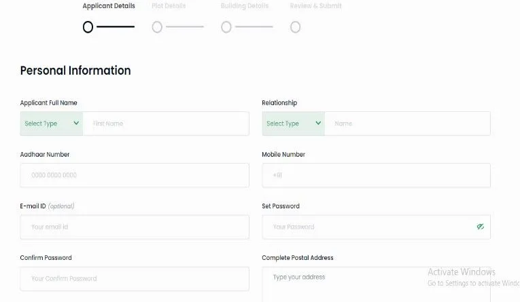Click chevron arrow in Relationship dropdown
Screen dimensions: 520x302
click(x=317, y=124)
